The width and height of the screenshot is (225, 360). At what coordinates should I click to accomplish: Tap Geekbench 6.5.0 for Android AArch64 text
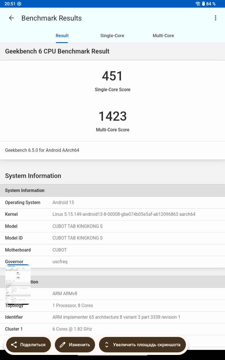click(x=42, y=150)
